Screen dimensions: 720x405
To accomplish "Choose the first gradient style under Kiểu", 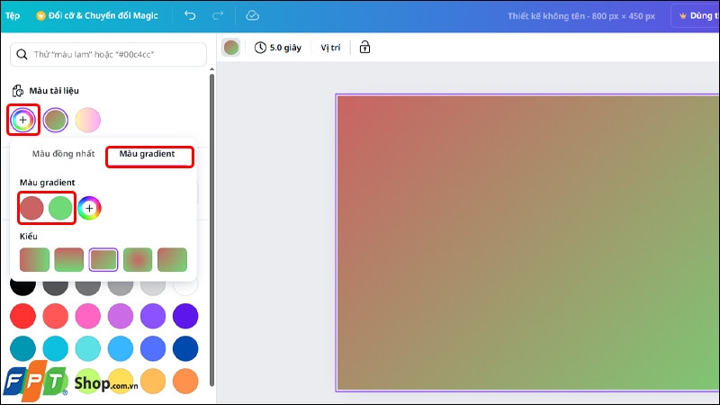I will pos(34,259).
